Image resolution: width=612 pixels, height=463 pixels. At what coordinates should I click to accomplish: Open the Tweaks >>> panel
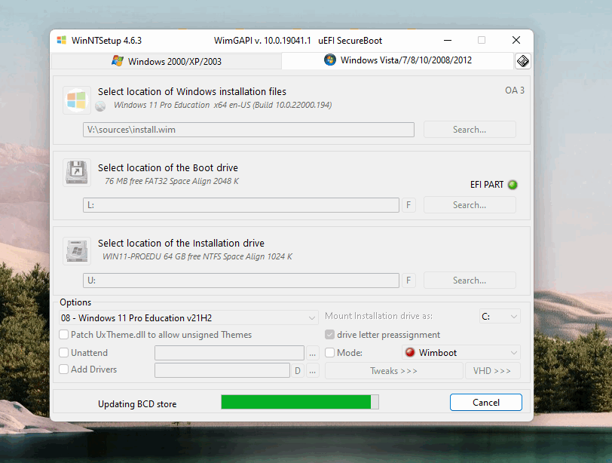coord(394,370)
